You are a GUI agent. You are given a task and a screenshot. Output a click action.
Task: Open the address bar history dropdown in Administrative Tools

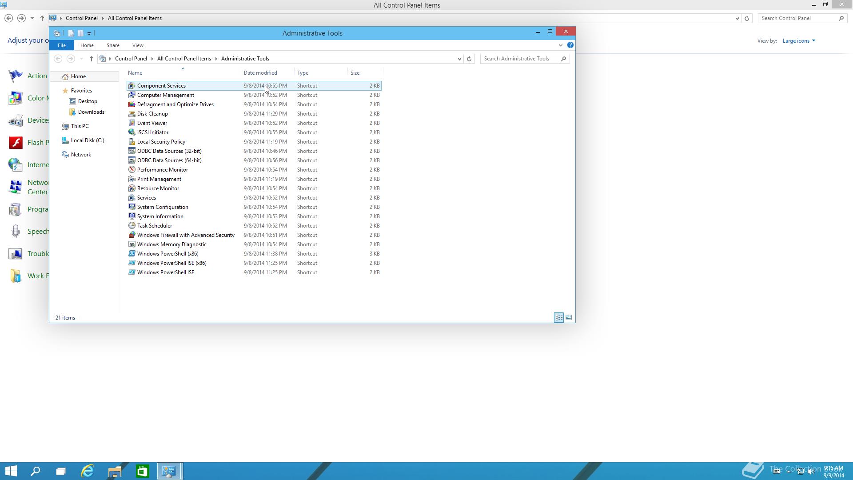tap(459, 59)
